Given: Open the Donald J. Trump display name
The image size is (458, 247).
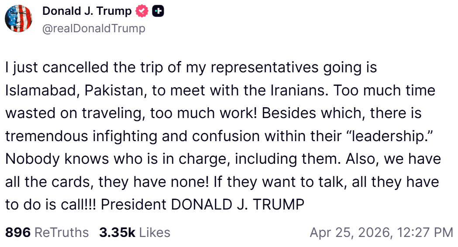Looking at the screenshot, I should 87,12.
